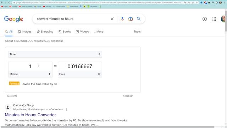Expand the More search filters menu
The width and height of the screenshot is (227, 128).
click(x=99, y=32)
